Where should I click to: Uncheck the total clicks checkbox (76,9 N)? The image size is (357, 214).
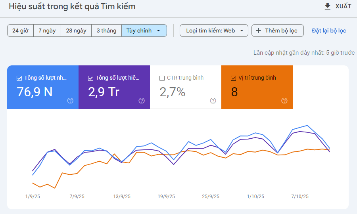[19, 78]
